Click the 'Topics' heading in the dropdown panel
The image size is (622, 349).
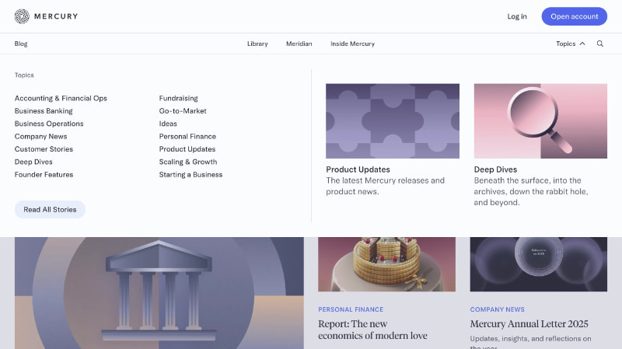(24, 75)
